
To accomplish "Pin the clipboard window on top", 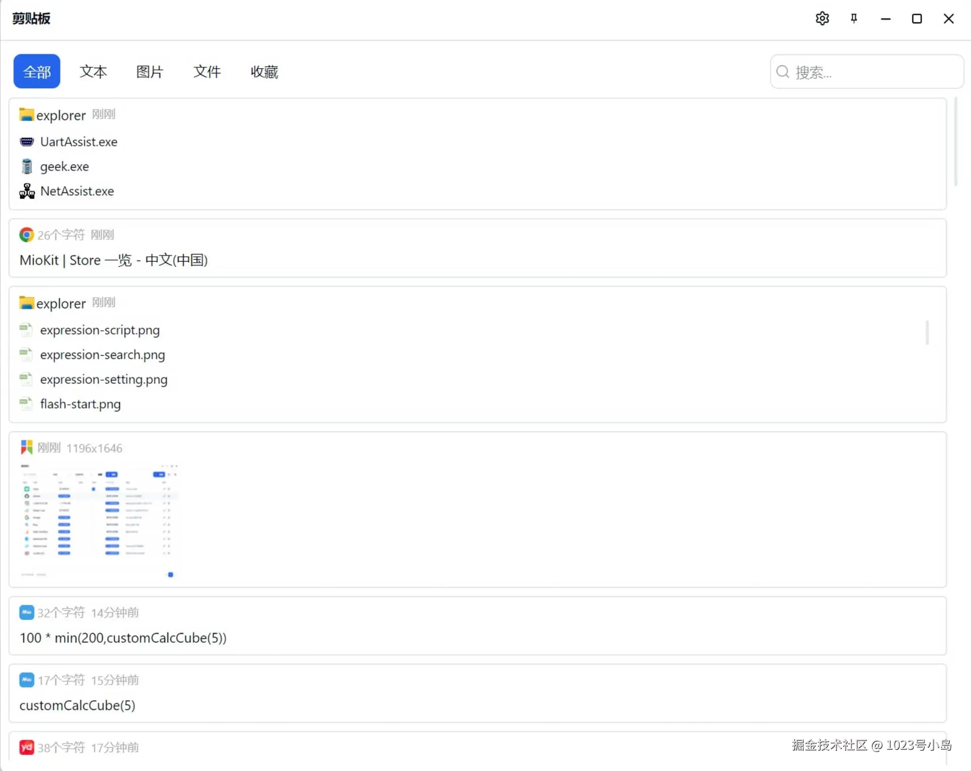I will (854, 19).
